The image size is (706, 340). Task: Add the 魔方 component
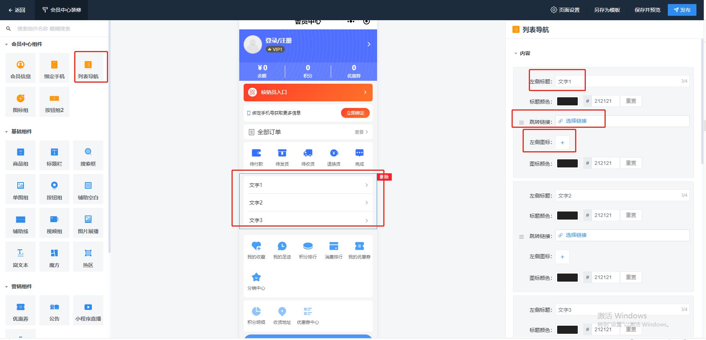(x=54, y=257)
